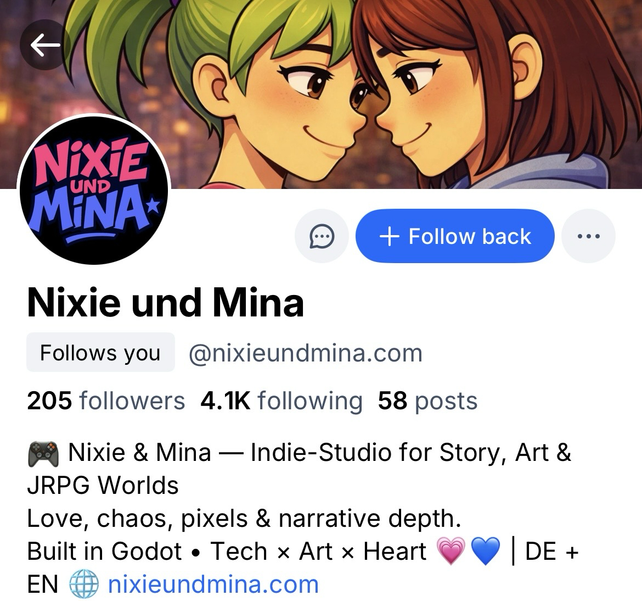
Task: Go back using the arrow icon
Action: (x=45, y=44)
